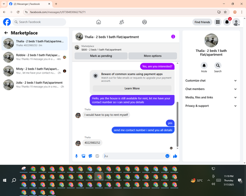Image resolution: width=246 pixels, height=196 pixels.
Task: Bookmark this page with the star icon
Action: (x=225, y=12)
